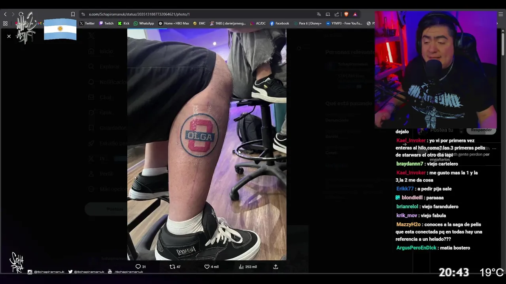Screen dimensions: 506x284
Task: Open the Twitter bookmark
Action: pyautogui.click(x=87, y=23)
